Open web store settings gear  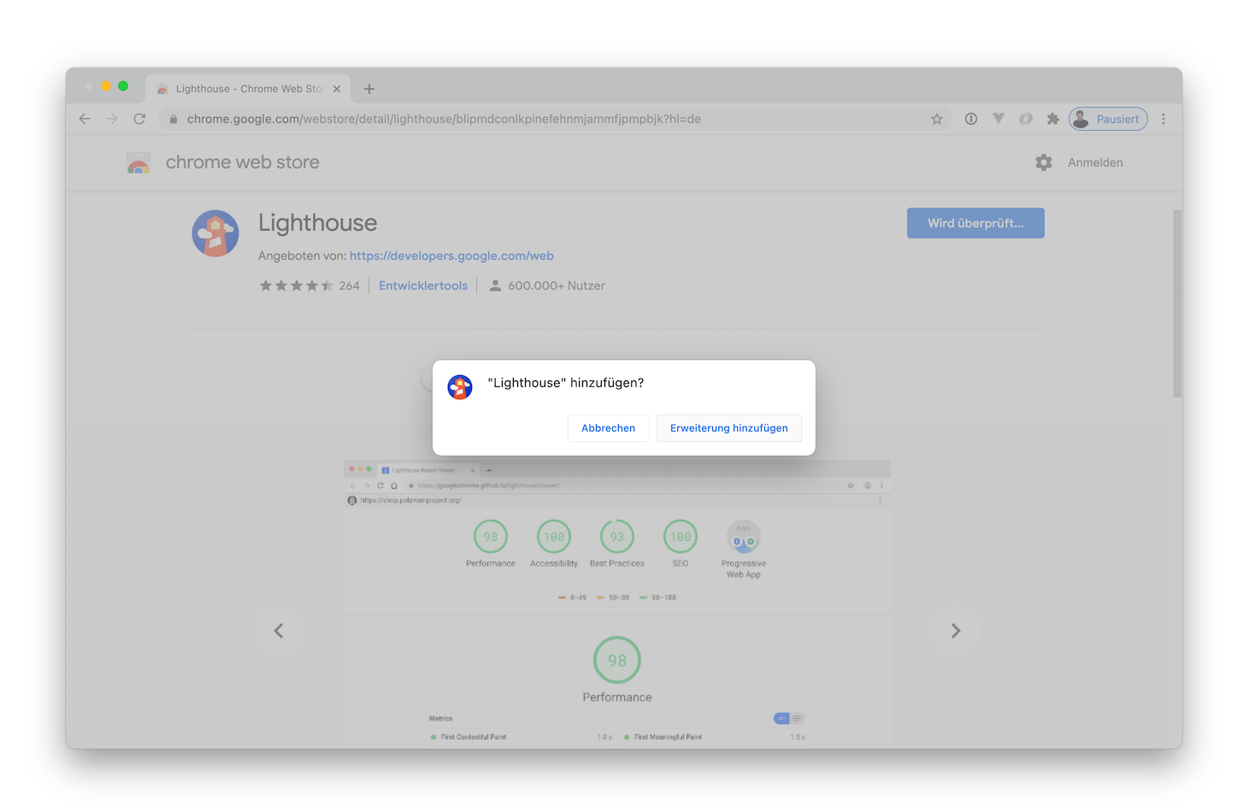coord(1044,162)
